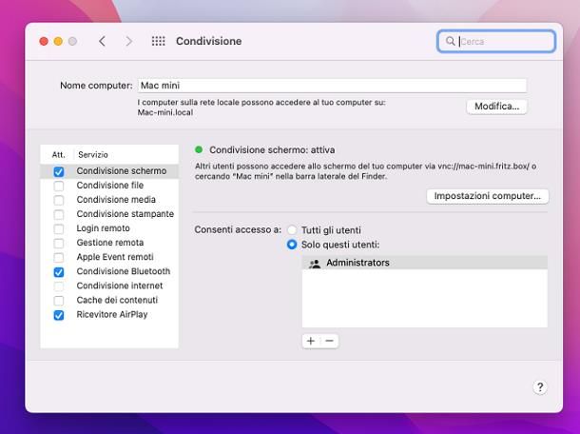Open help with the question mark button

(x=540, y=387)
